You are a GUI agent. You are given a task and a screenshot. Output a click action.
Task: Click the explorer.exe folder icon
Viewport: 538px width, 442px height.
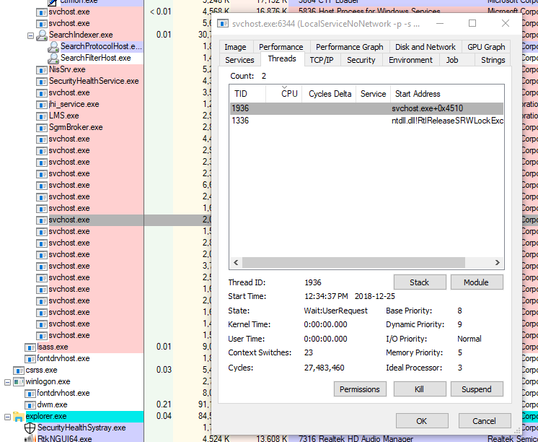coord(18,417)
